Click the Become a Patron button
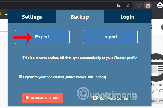Viewport: 163px width, 108px height. [x=42, y=98]
